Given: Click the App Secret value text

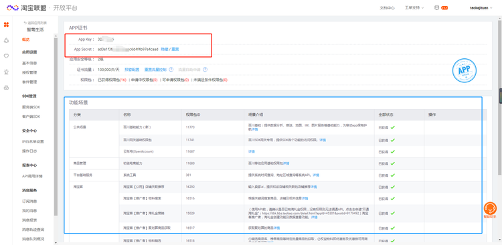Looking at the screenshot, I should 128,50.
